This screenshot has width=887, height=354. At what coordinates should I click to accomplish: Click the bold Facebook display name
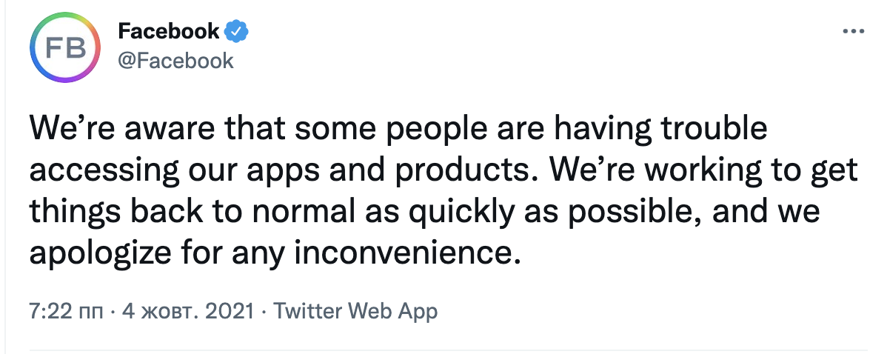click(169, 32)
